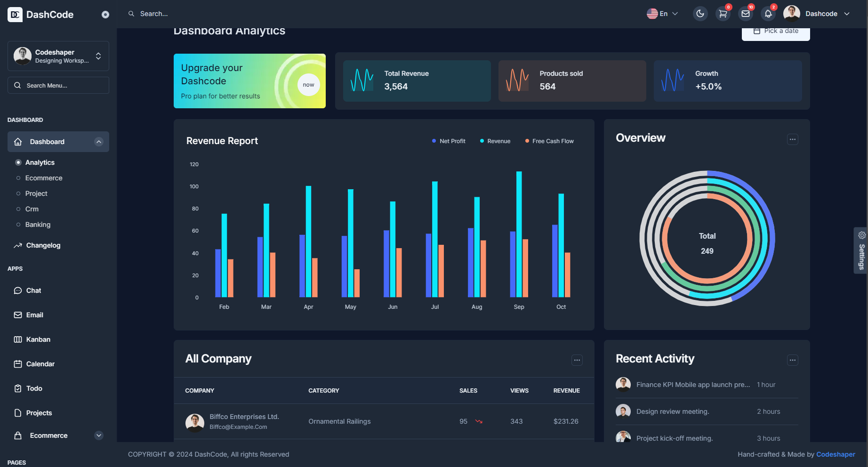Click the Total Revenue wave icon
The height and width of the screenshot is (467, 868).
(362, 80)
